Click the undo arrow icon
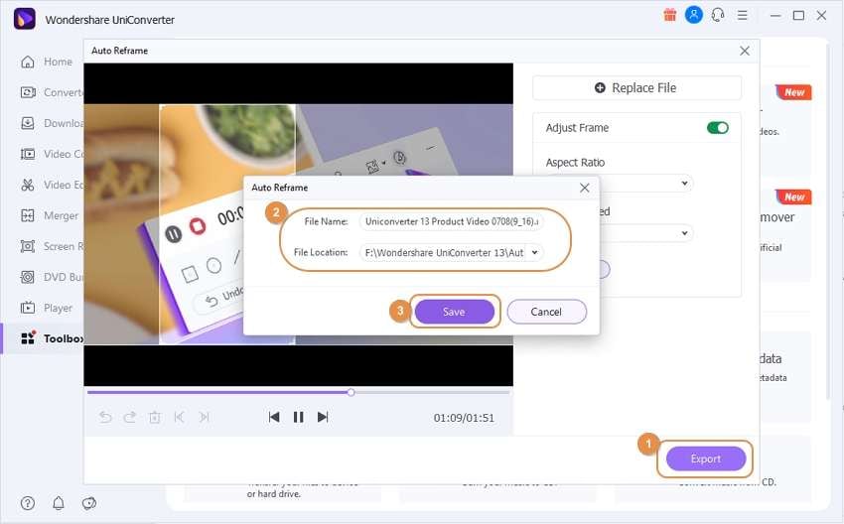This screenshot has height=524, width=844. coord(105,417)
